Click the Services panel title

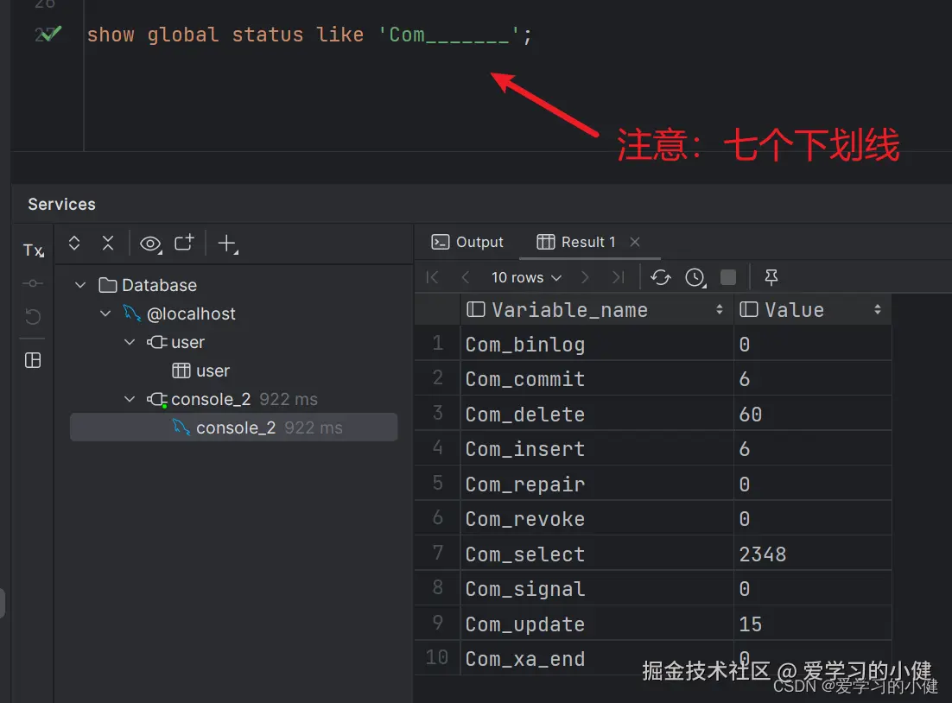tap(62, 204)
